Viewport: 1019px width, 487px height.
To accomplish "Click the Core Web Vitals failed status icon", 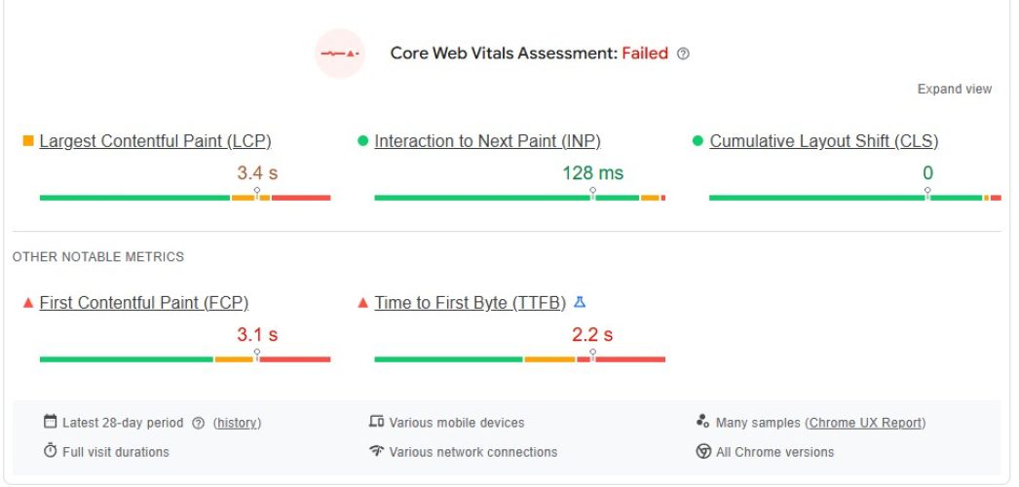I will point(339,54).
